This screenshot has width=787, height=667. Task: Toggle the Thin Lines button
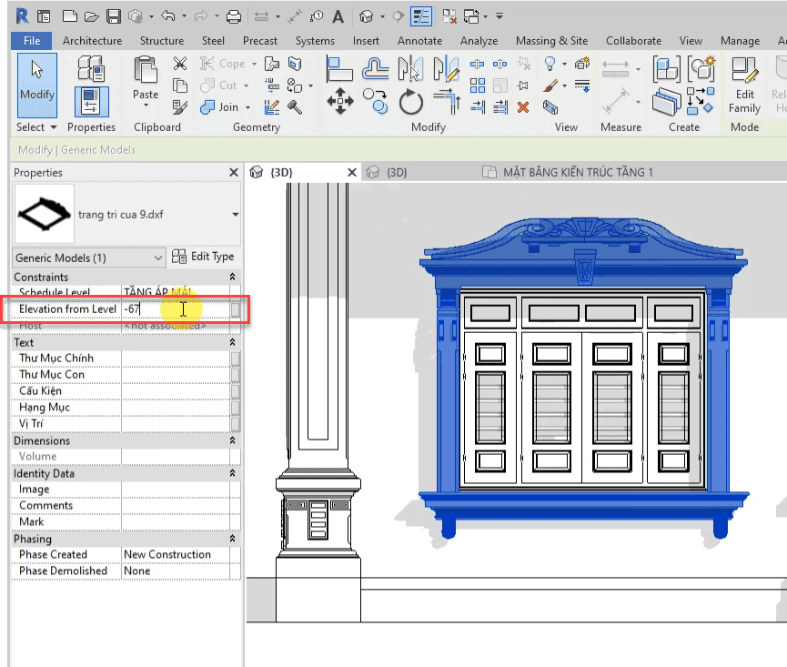[x=420, y=16]
